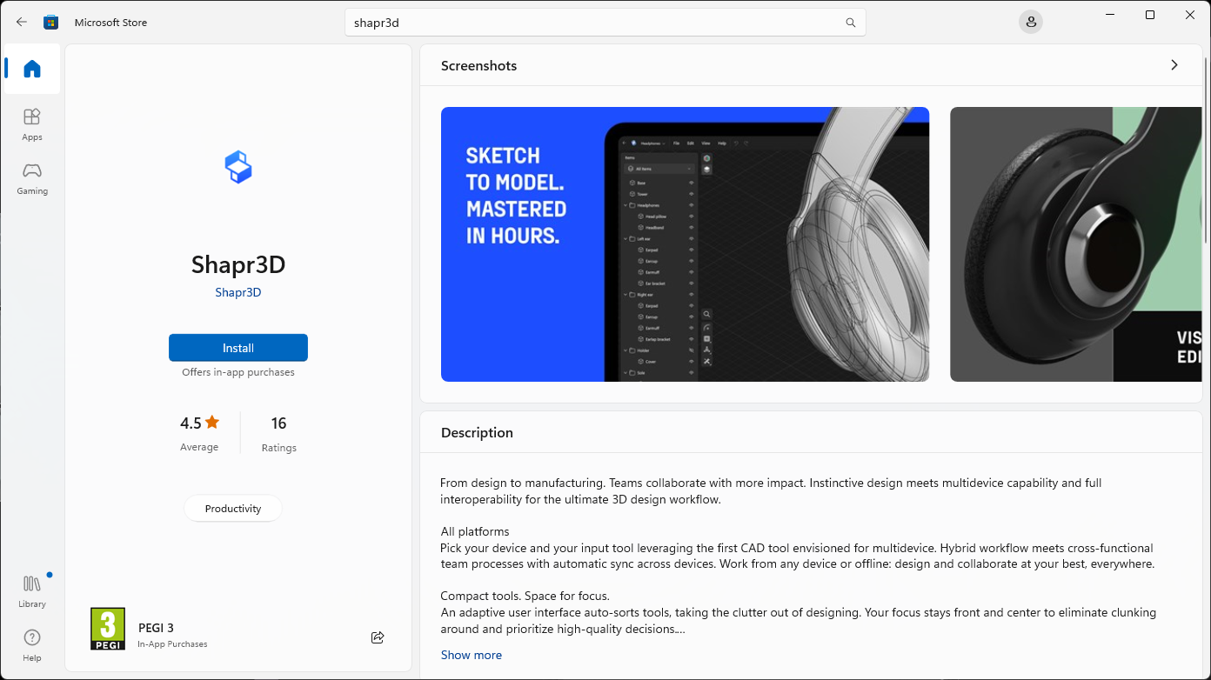Click the Screenshots section heading
This screenshot has width=1211, height=680.
click(478, 65)
